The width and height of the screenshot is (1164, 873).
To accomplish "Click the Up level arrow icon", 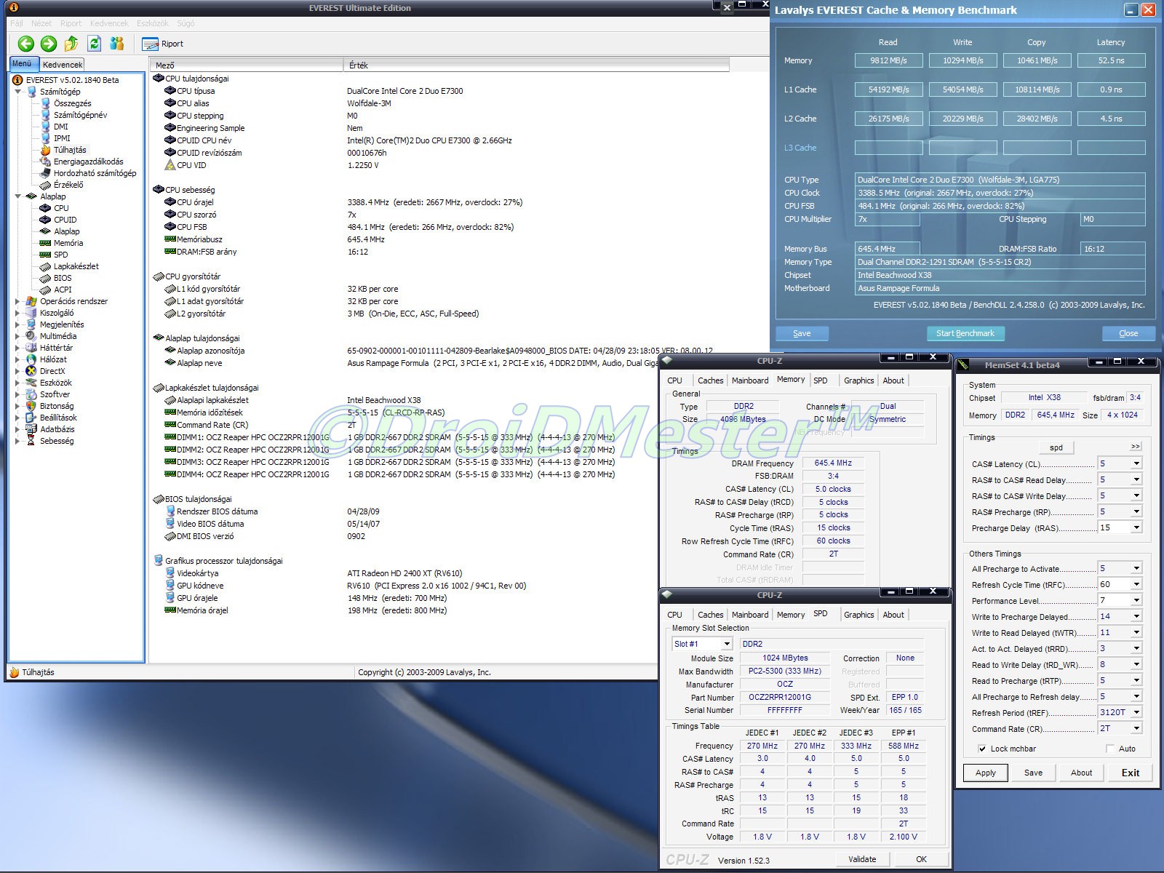I will pos(71,44).
